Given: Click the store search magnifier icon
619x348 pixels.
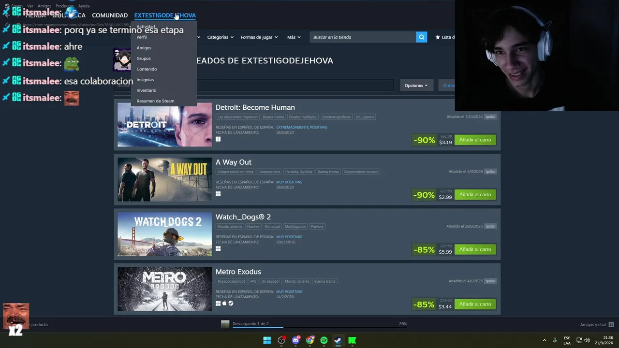Looking at the screenshot, I should [x=422, y=37].
